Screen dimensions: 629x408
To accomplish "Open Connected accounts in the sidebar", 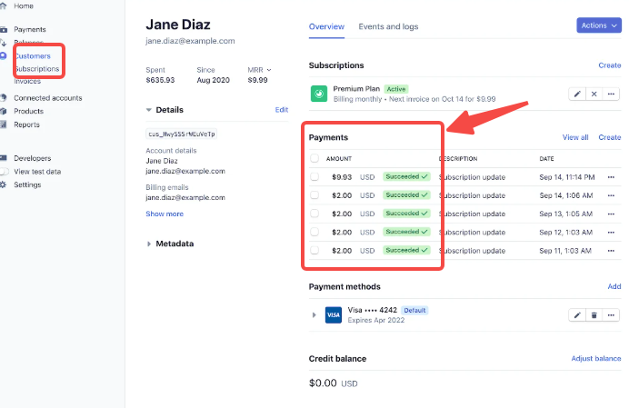I will point(47,98).
